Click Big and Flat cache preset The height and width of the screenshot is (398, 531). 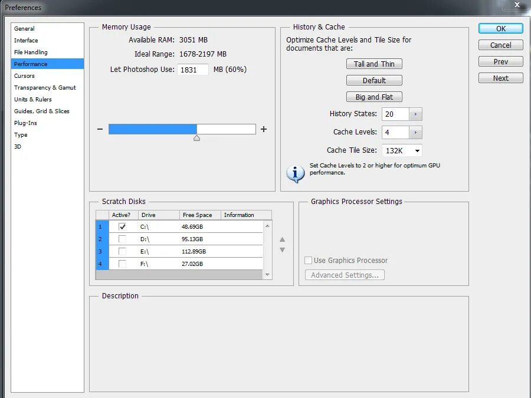[374, 97]
